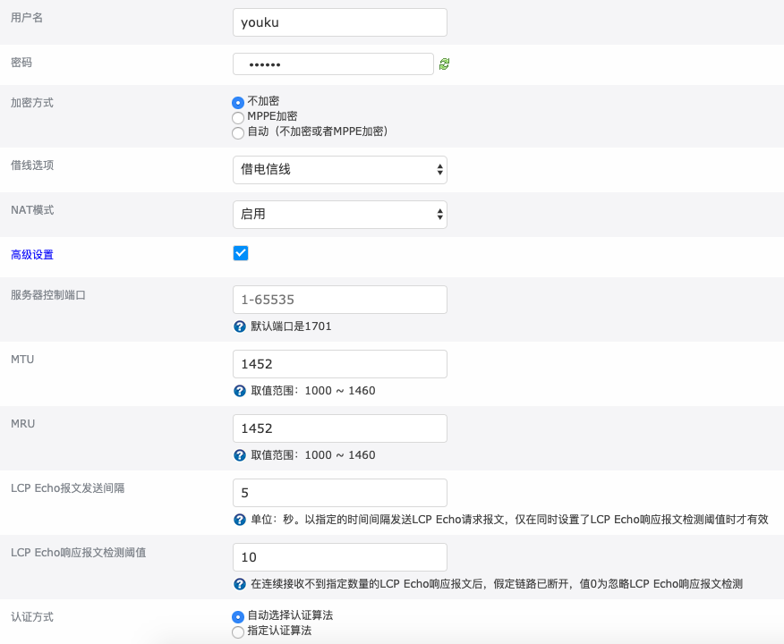The height and width of the screenshot is (644, 784).
Task: Click help icon next to 默认端口是1701
Action: tap(239, 326)
